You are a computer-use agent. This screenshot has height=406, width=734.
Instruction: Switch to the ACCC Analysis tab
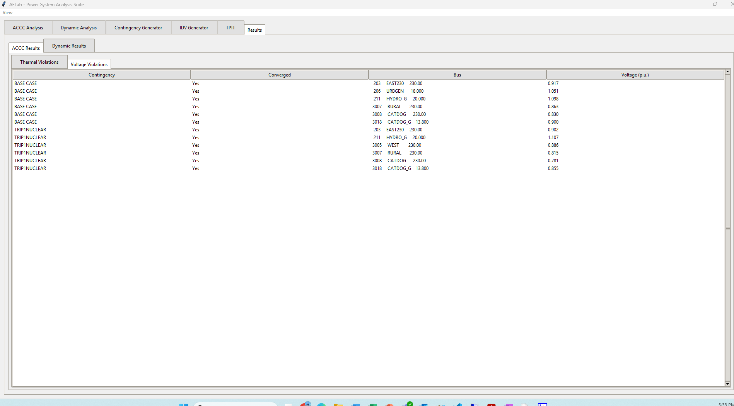[x=27, y=27]
